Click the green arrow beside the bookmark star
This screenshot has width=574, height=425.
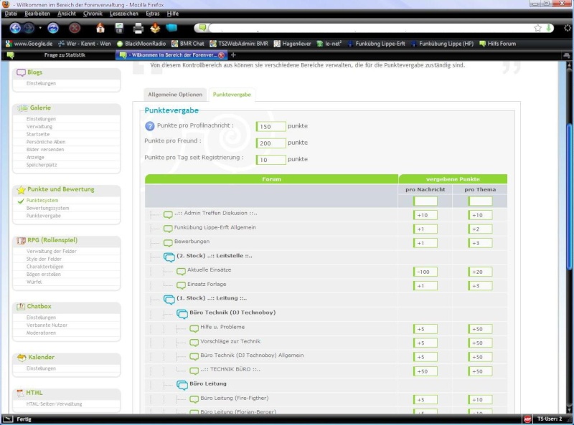[x=548, y=28]
